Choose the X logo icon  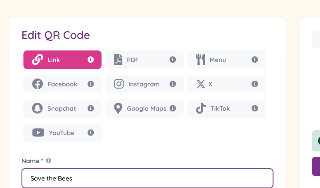tap(201, 84)
